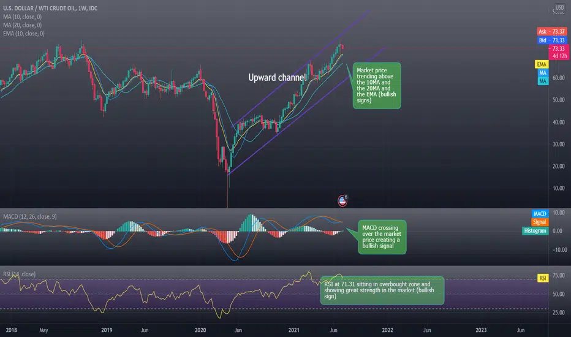The image size is (571, 337).
Task: Select the Upward channel text annotation
Action: 277,77
